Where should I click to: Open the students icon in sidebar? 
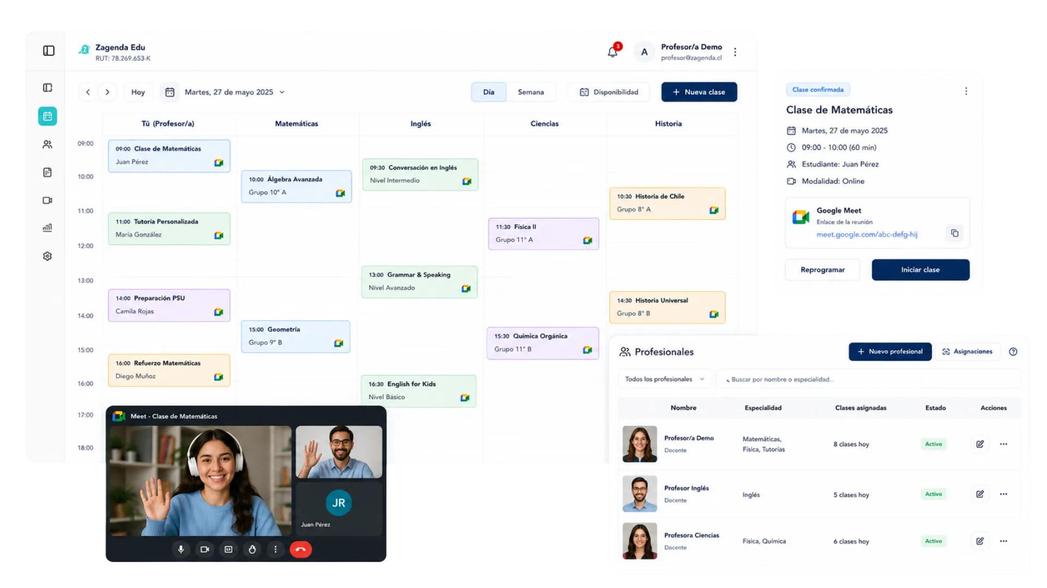click(47, 144)
